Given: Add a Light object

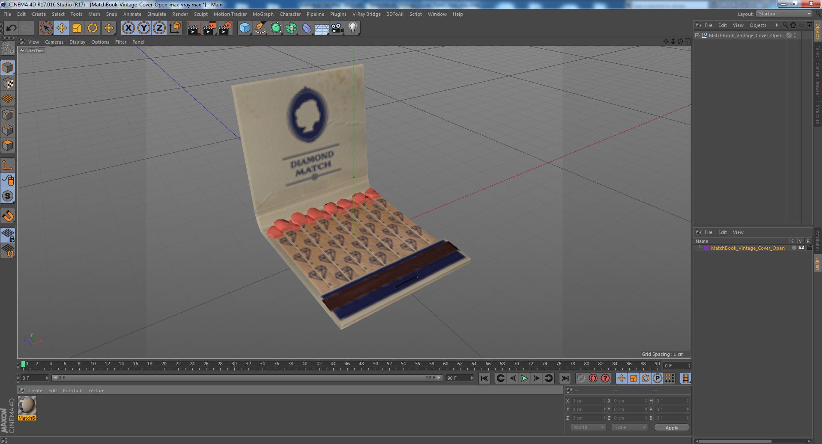Looking at the screenshot, I should pyautogui.click(x=353, y=28).
